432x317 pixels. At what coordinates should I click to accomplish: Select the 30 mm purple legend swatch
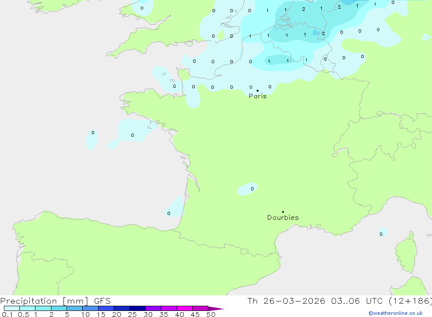[153, 308]
